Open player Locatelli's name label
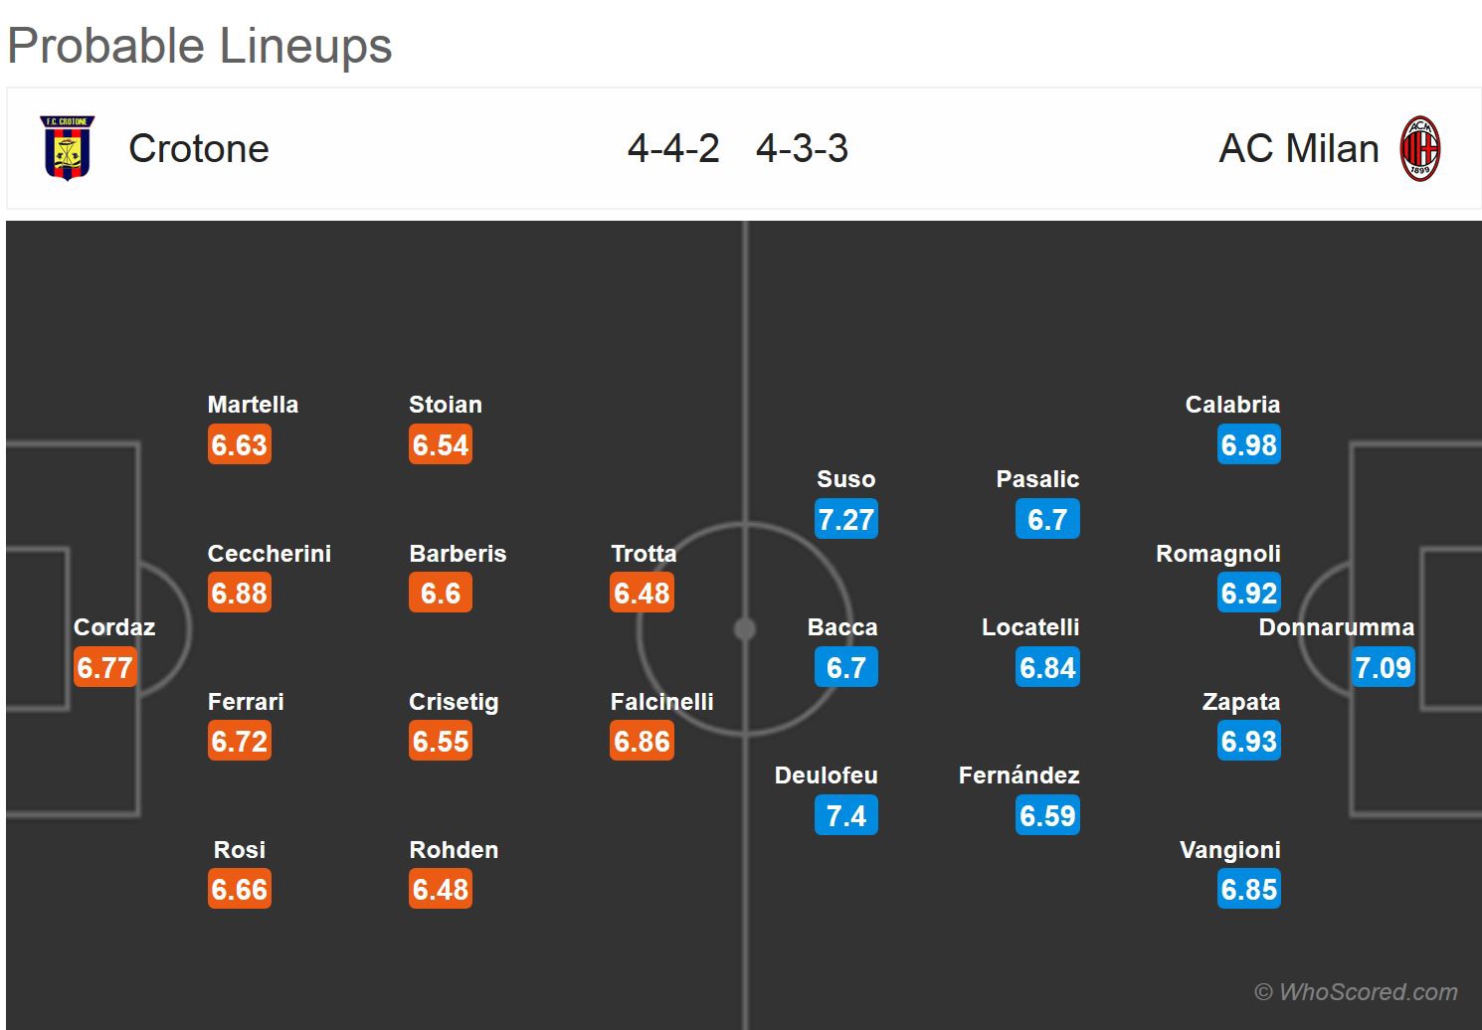Screen dimensions: 1482x1030 (1030, 627)
